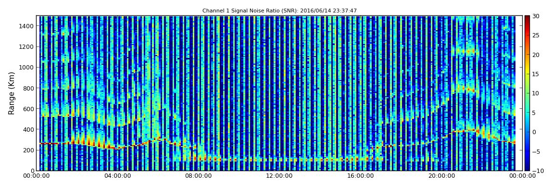This screenshot has height=195, width=553.
Task: Click the 400 y-axis tick label
Action: click(x=28, y=130)
